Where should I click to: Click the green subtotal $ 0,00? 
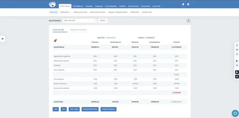coord(176,75)
